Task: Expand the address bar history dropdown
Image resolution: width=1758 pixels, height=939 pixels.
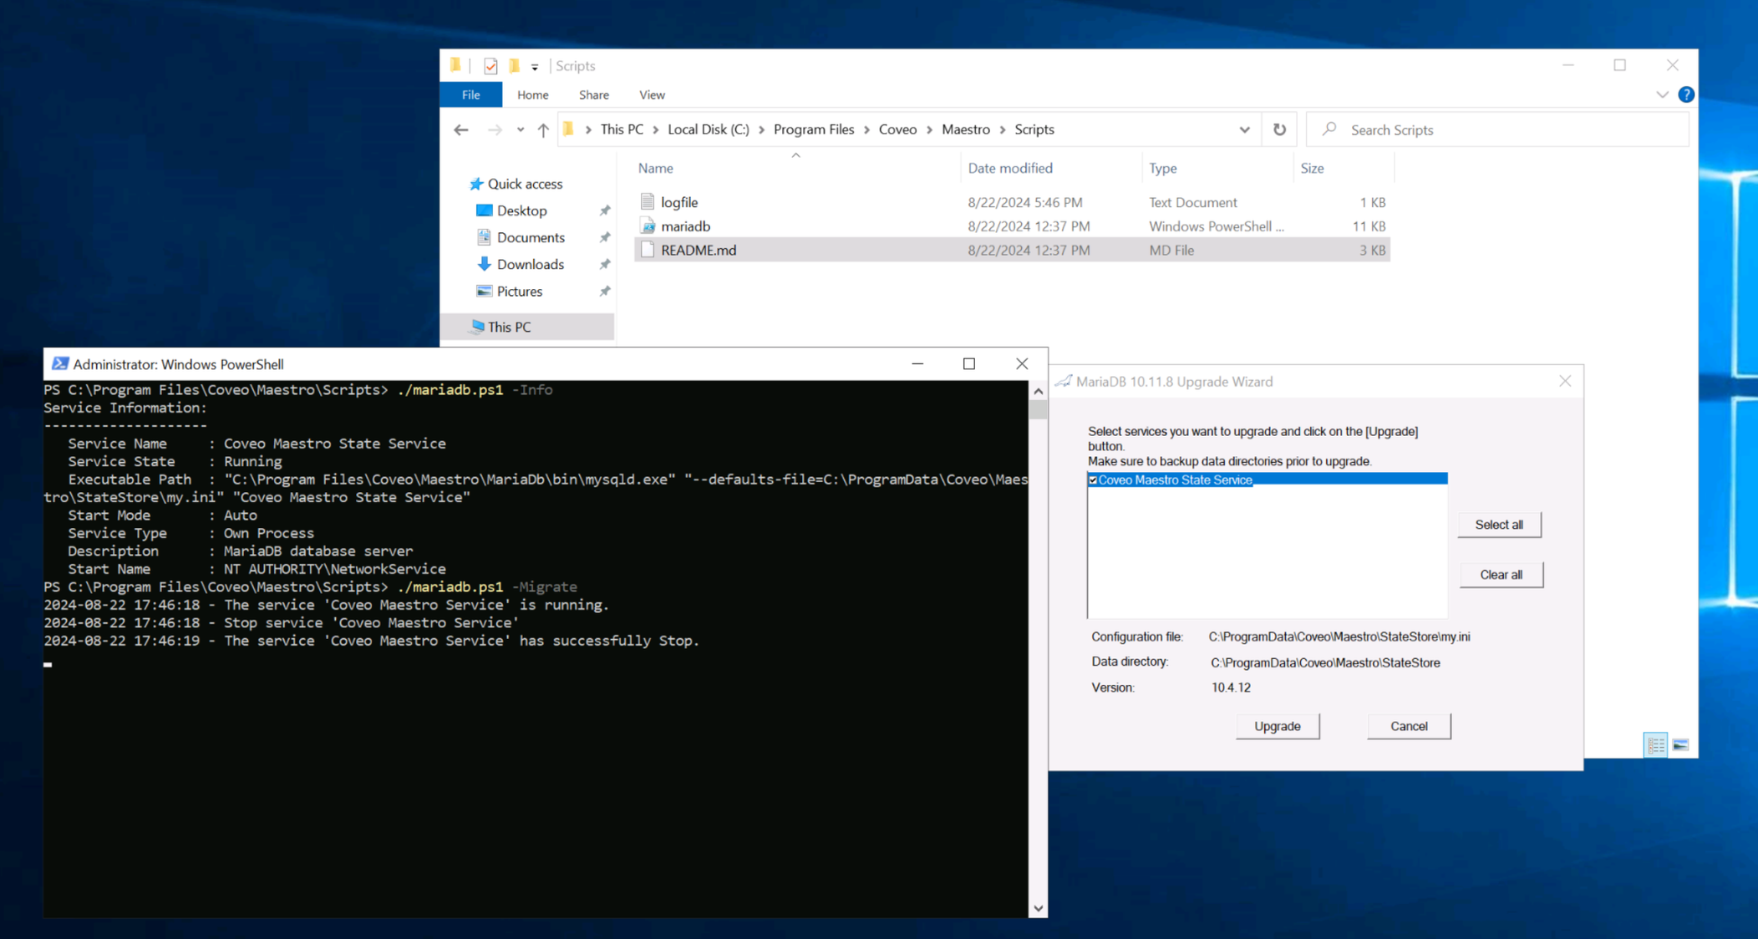Action: pos(1244,129)
